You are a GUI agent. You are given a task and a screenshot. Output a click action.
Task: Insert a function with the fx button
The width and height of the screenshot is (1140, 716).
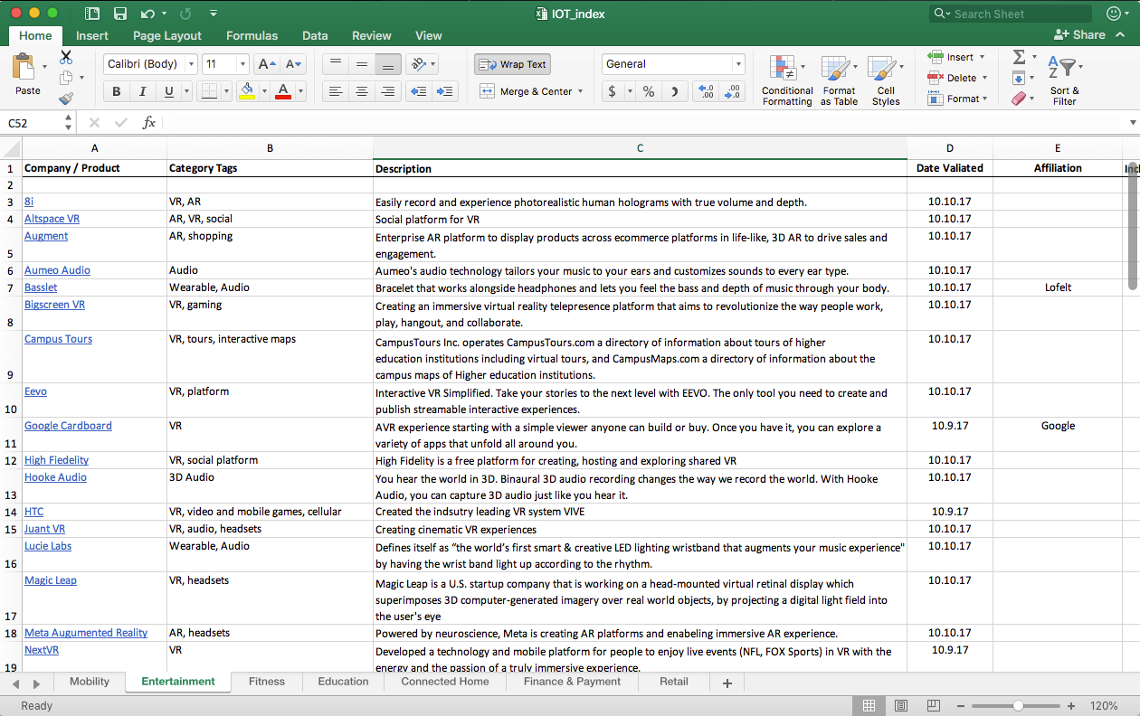[149, 123]
